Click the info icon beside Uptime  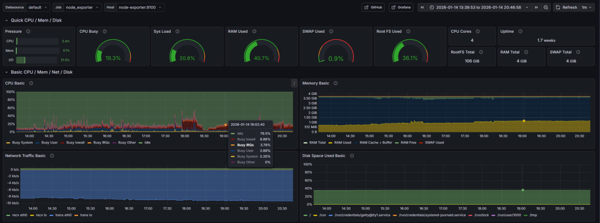[x=520, y=32]
